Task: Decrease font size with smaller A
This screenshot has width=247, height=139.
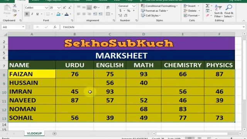Action: pos(70,8)
